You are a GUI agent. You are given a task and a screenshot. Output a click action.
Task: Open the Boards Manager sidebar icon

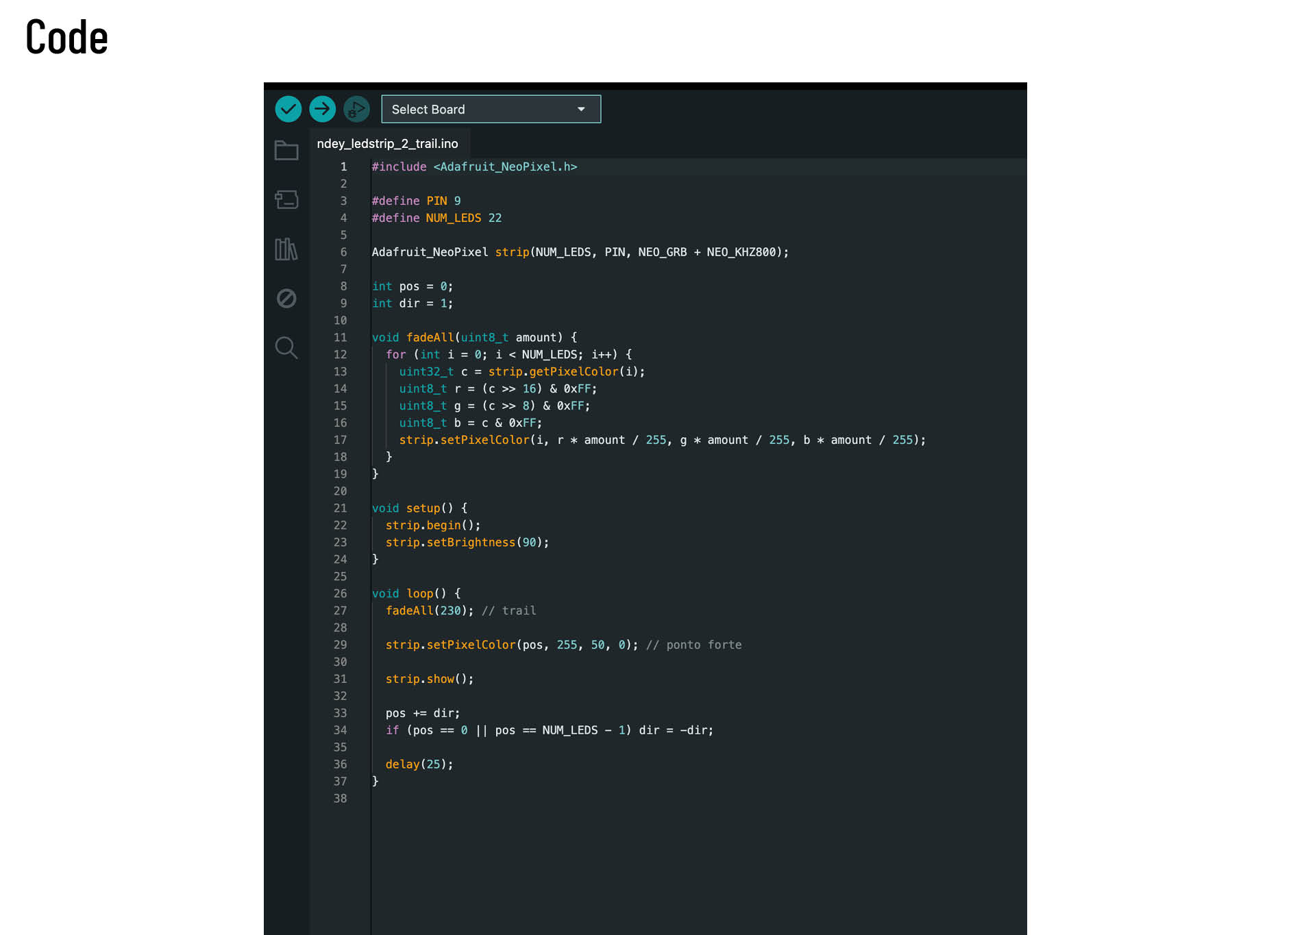(286, 200)
